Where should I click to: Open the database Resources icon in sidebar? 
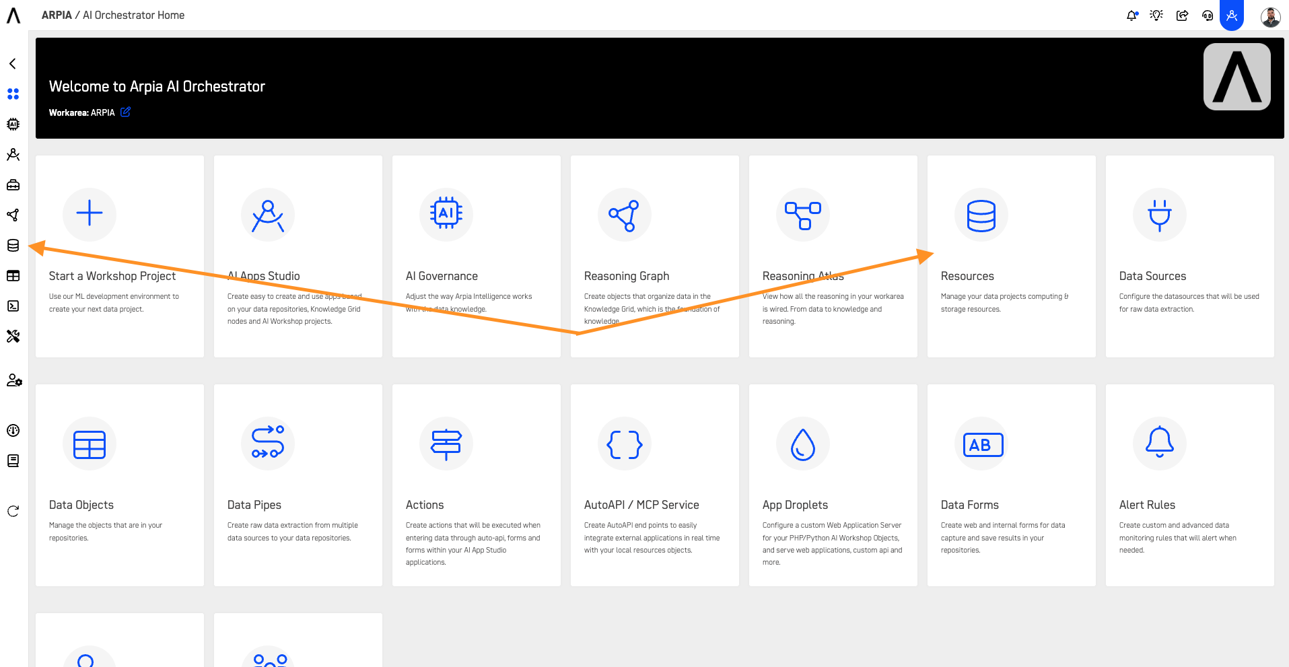point(13,246)
